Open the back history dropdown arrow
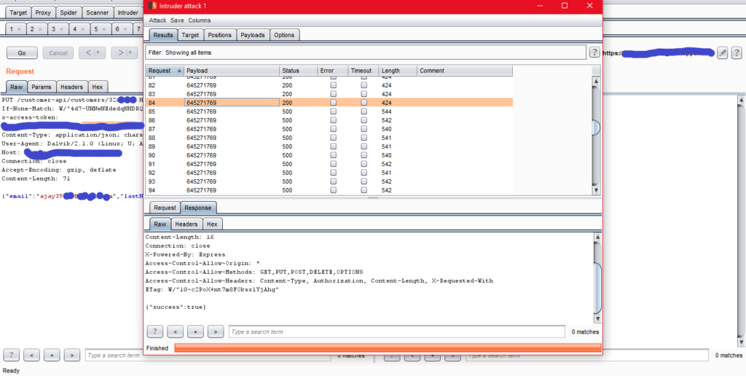The width and height of the screenshot is (746, 376). point(98,52)
